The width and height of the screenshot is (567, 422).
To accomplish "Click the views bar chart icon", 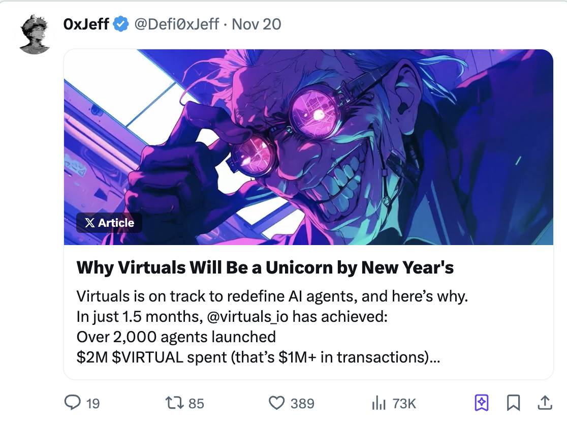I will click(x=379, y=403).
